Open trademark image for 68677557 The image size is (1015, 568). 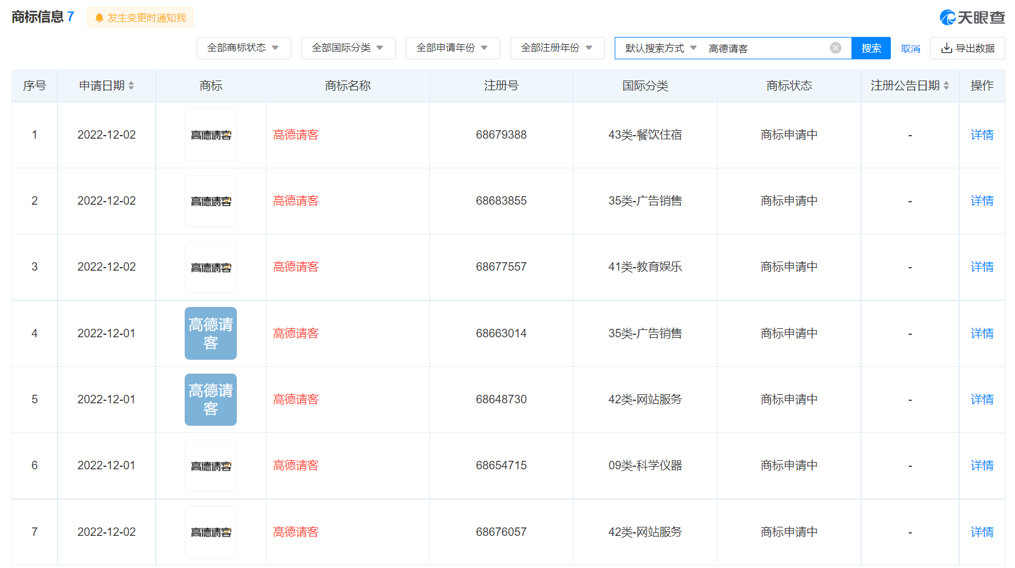pyautogui.click(x=211, y=267)
